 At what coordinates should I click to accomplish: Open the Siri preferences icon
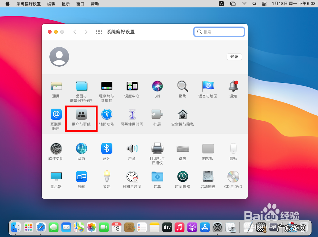click(x=157, y=86)
